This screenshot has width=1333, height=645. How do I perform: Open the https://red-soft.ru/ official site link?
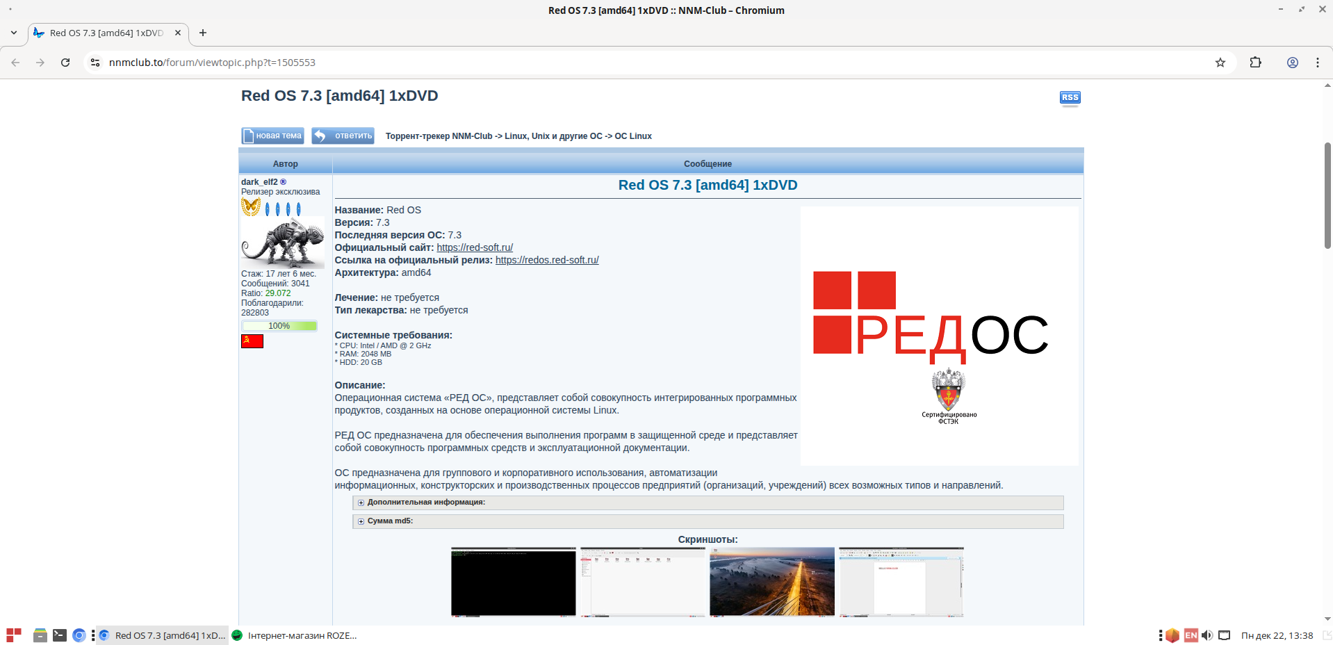pyautogui.click(x=475, y=247)
